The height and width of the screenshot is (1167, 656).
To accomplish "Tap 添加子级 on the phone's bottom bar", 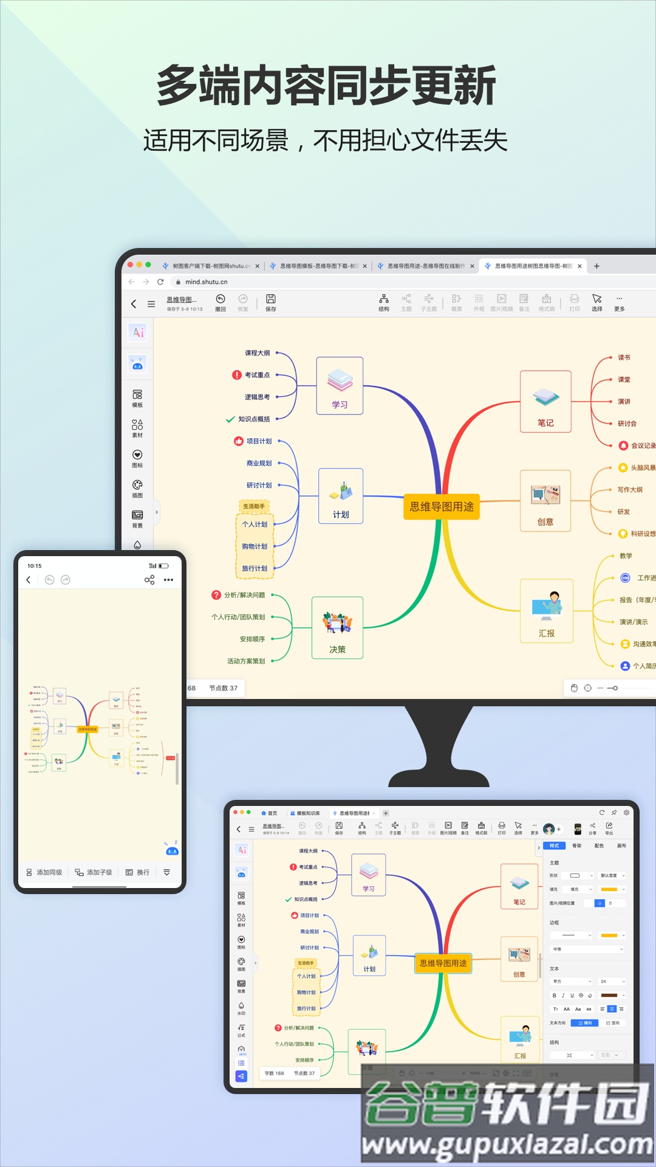I will pos(94,872).
